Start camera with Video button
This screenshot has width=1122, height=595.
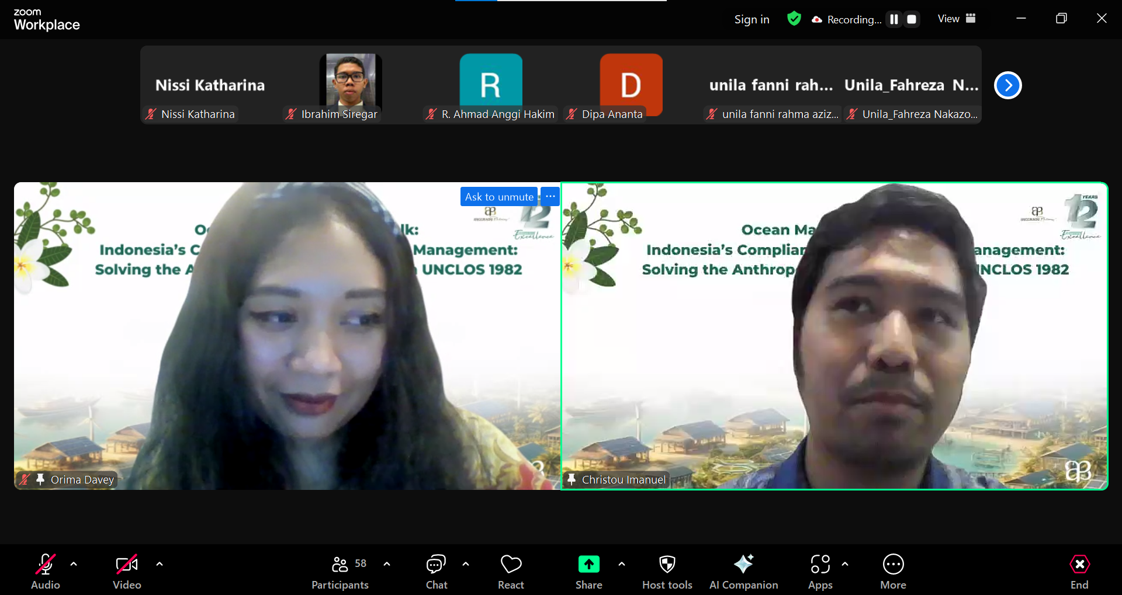tap(127, 572)
